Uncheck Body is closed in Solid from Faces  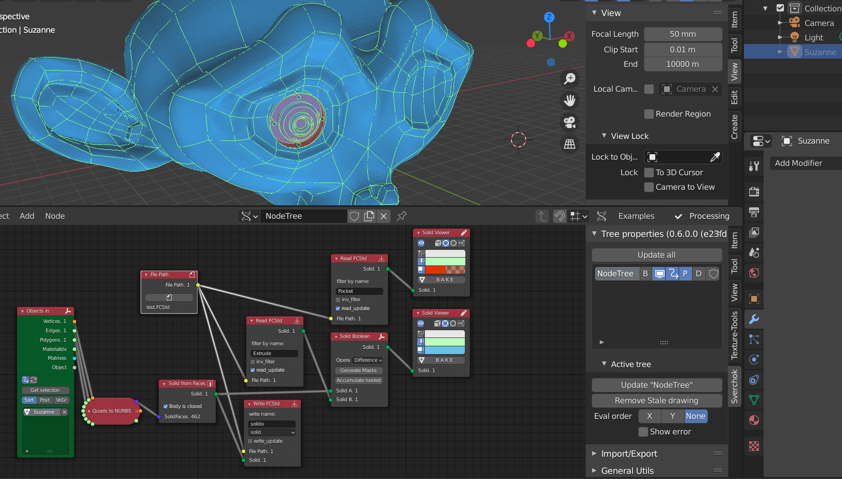(x=165, y=406)
